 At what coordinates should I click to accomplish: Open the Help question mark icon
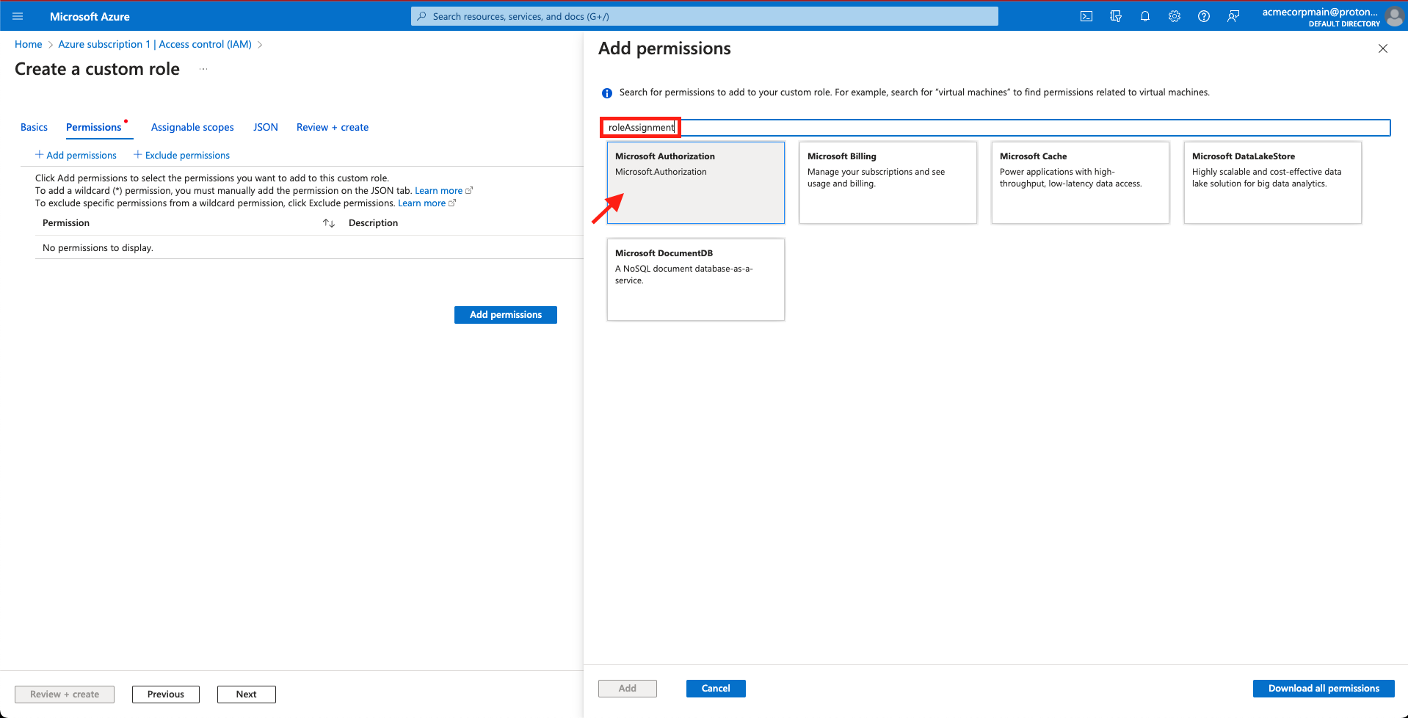(x=1204, y=16)
